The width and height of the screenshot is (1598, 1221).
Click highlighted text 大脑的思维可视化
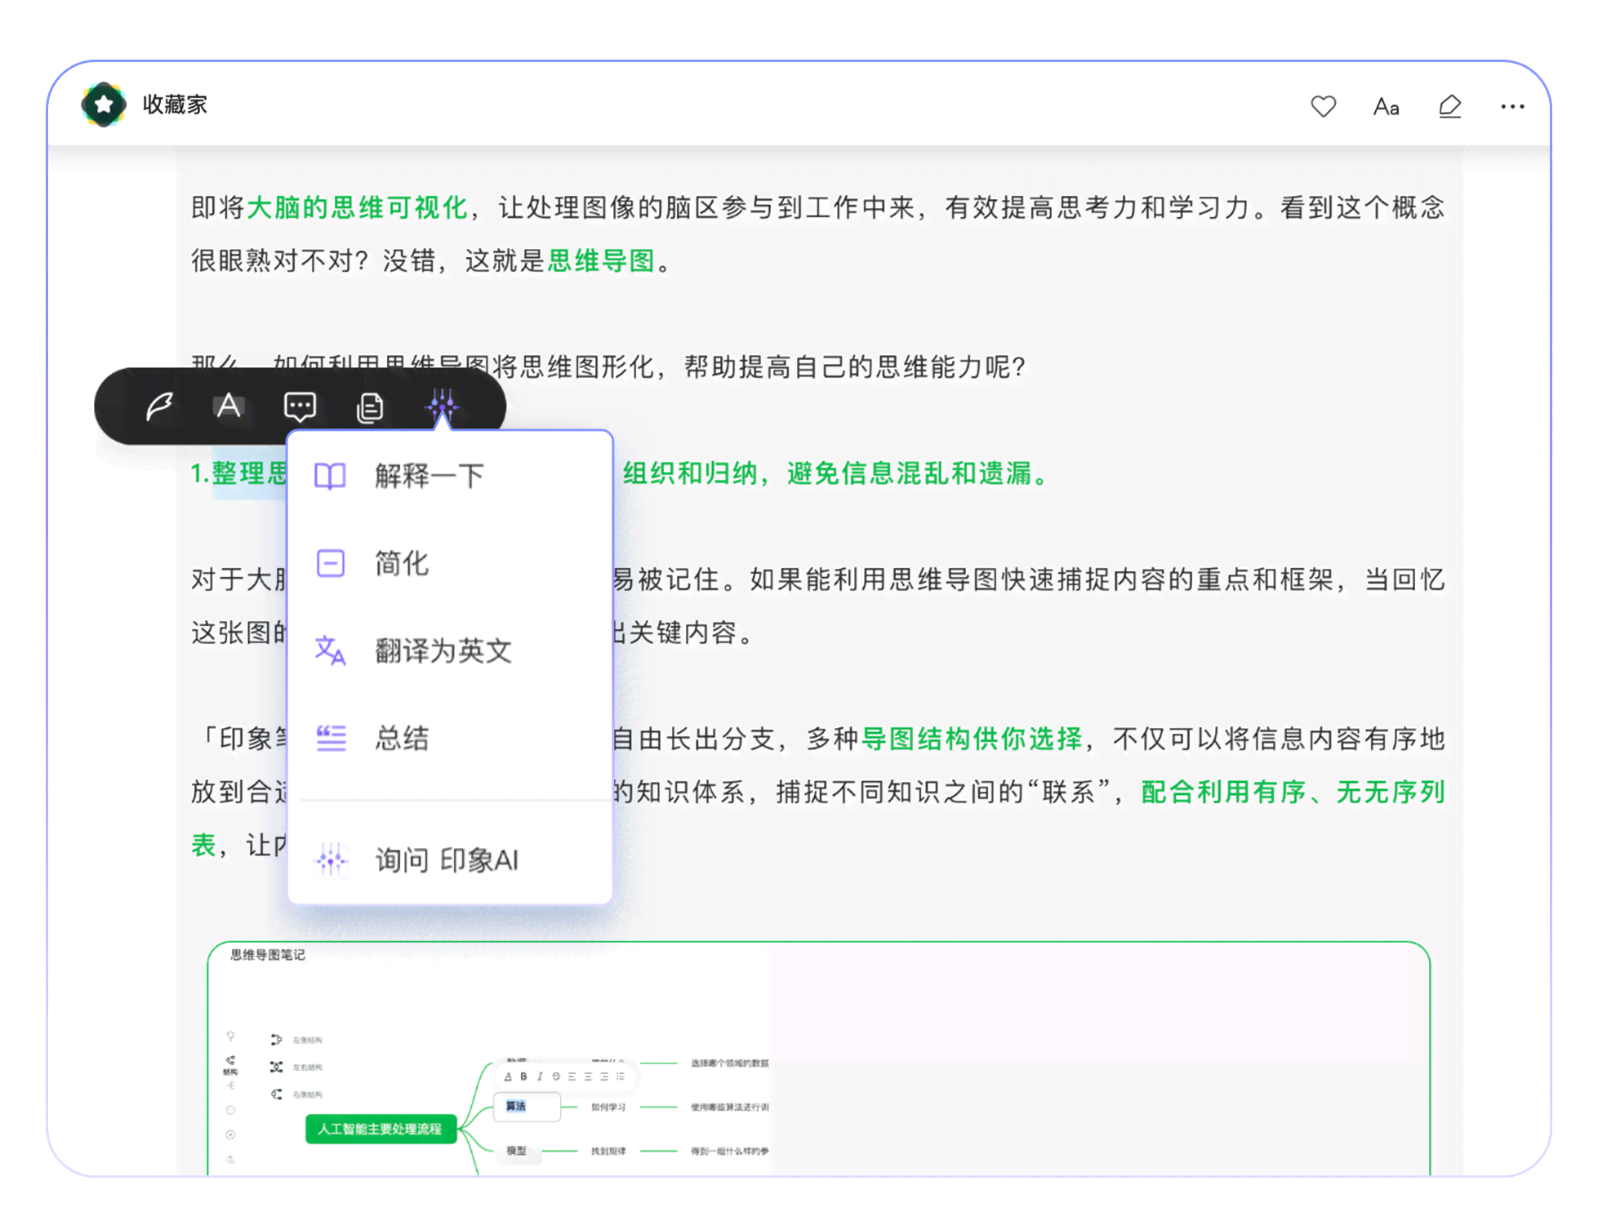[x=358, y=207]
